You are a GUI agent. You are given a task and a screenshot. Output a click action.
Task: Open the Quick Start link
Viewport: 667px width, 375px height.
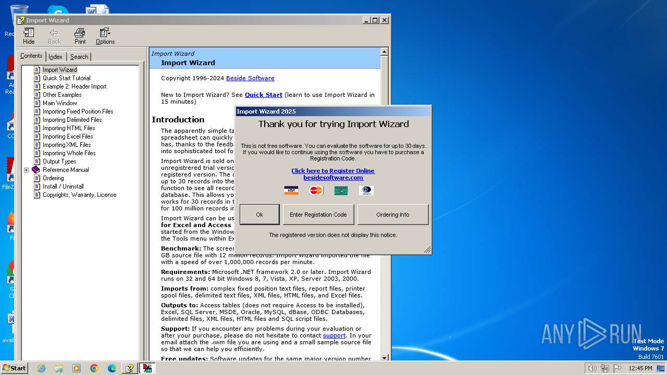264,95
